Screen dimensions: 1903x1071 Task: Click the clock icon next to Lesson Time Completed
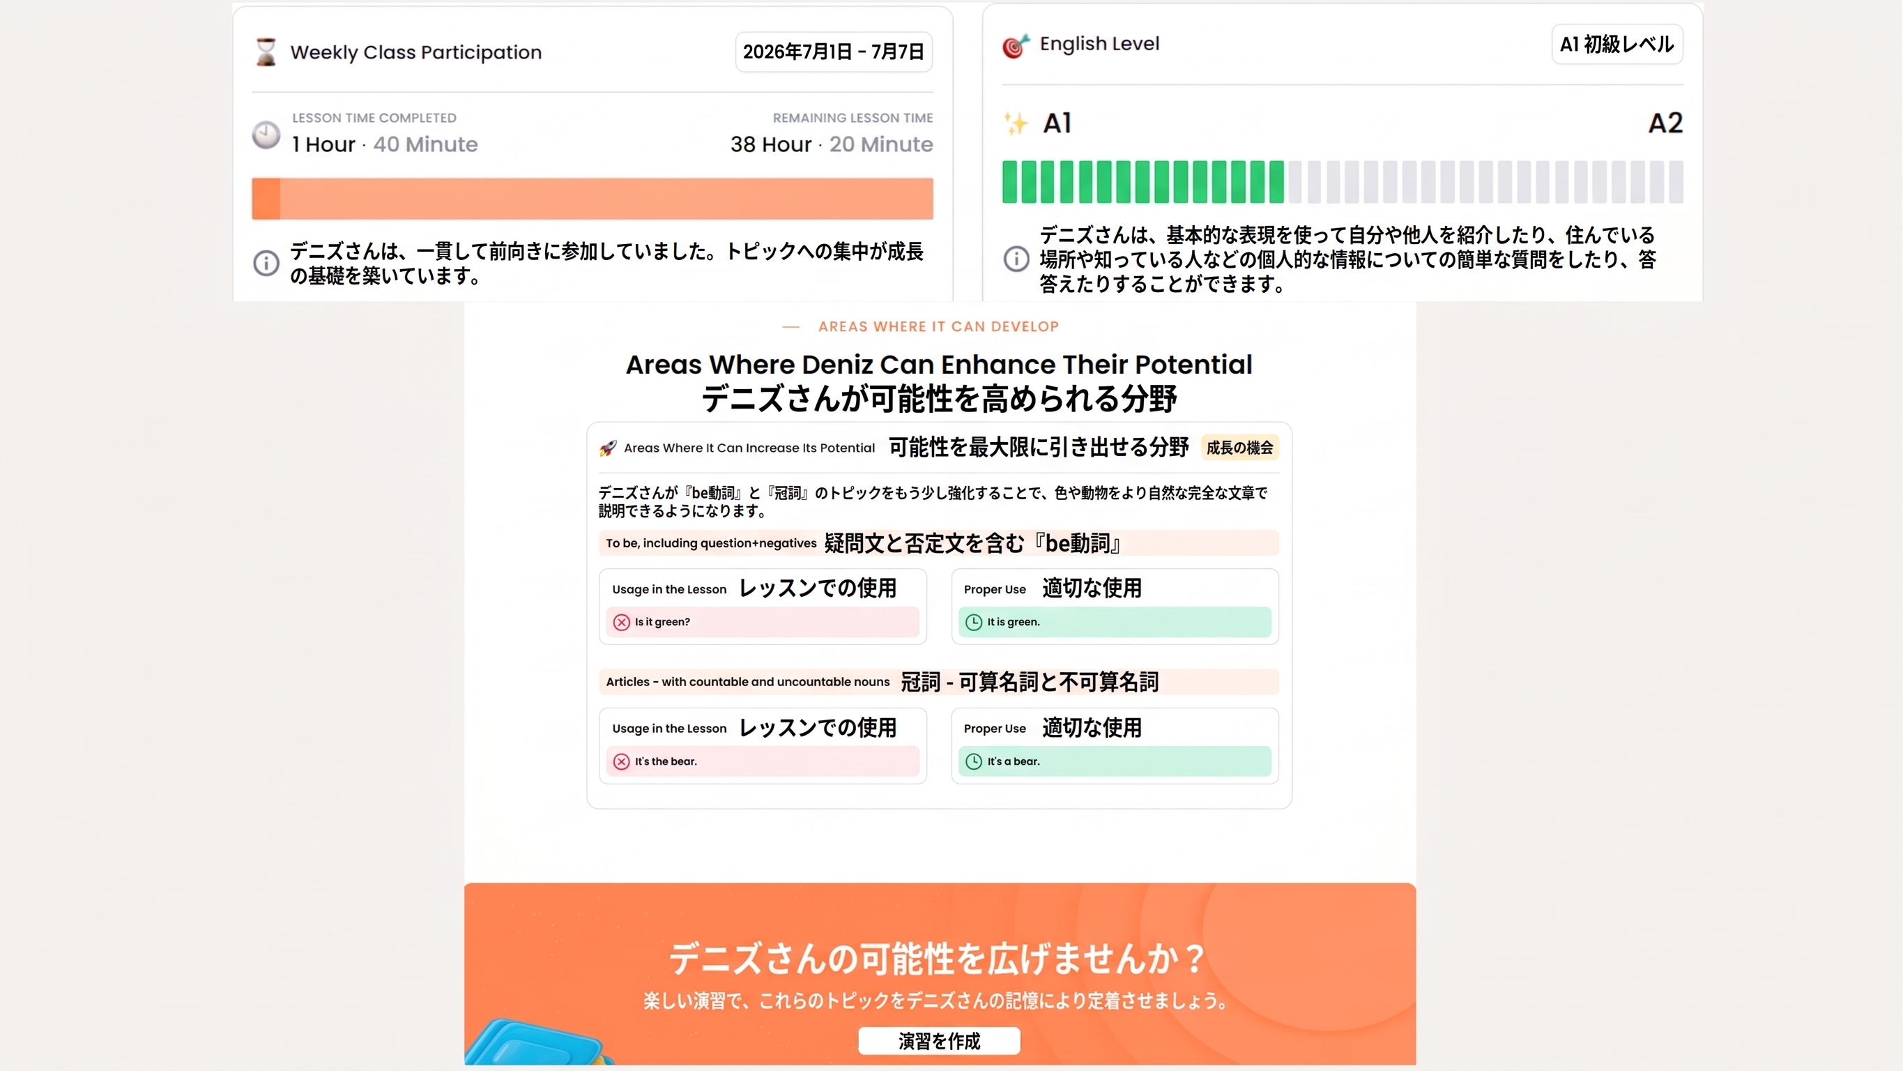(266, 135)
